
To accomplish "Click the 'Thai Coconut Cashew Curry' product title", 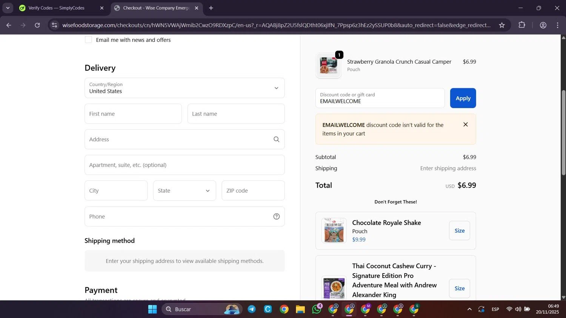I will point(395,280).
